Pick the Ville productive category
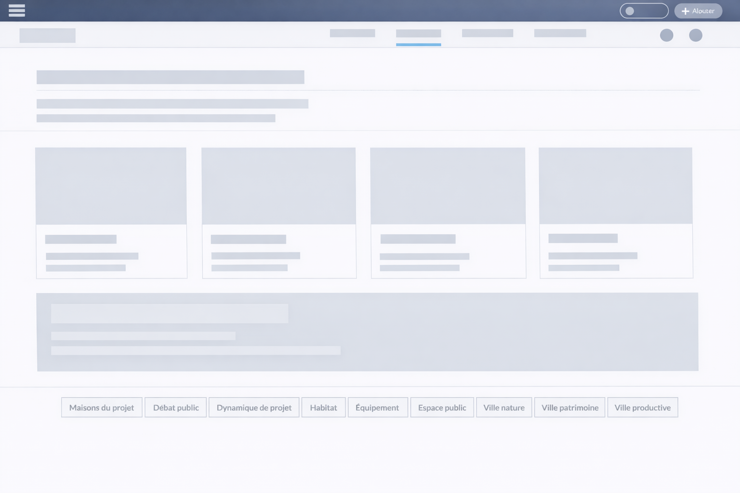The width and height of the screenshot is (740, 493). [643, 407]
